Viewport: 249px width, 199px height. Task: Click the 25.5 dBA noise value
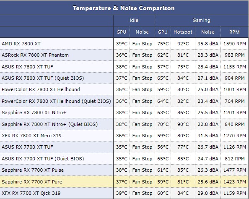[x=208, y=113]
